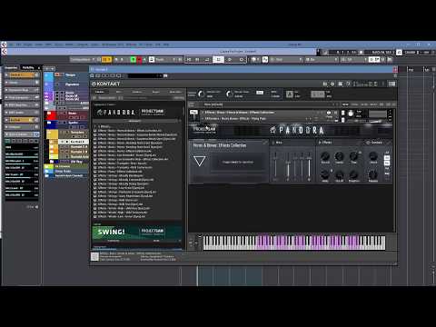This screenshot has height=327, width=436.
Task: Toggle the red global automation Write button
Action: [x=139, y=60]
